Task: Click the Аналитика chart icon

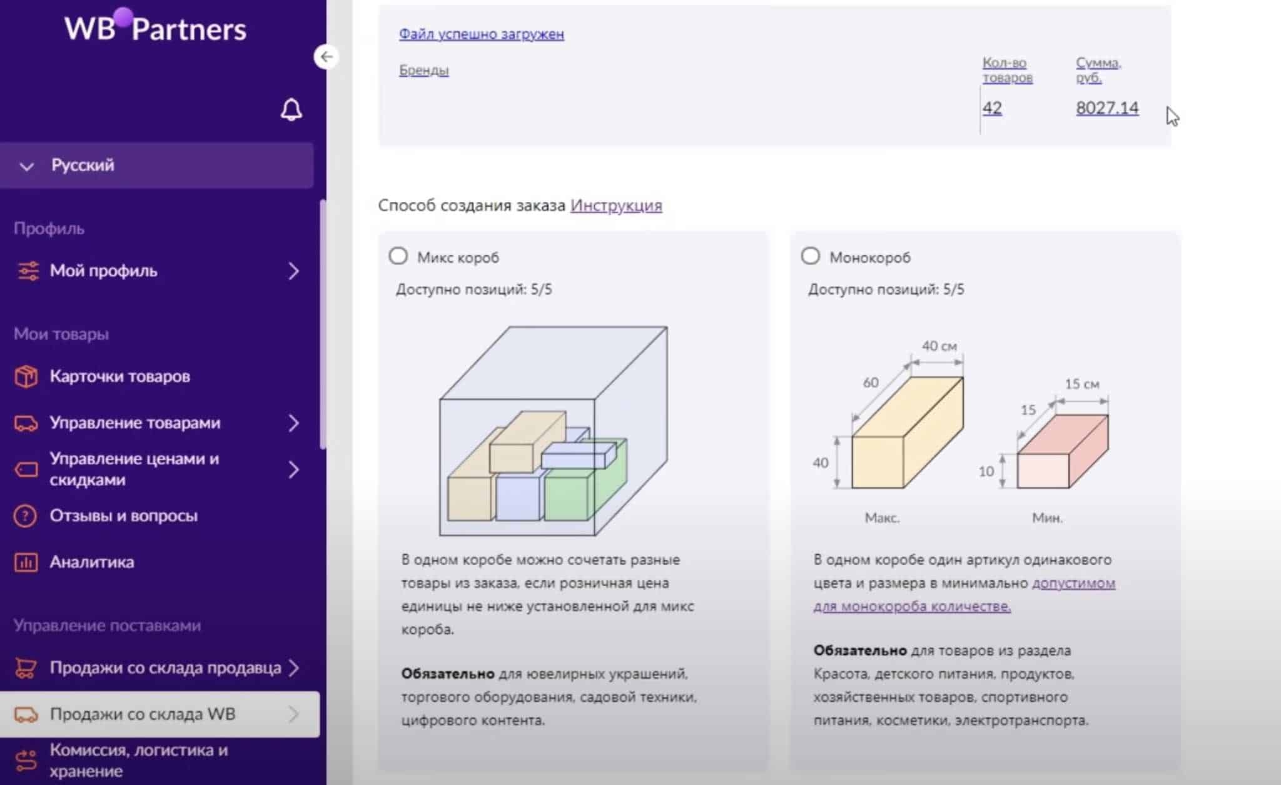Action: tap(26, 562)
